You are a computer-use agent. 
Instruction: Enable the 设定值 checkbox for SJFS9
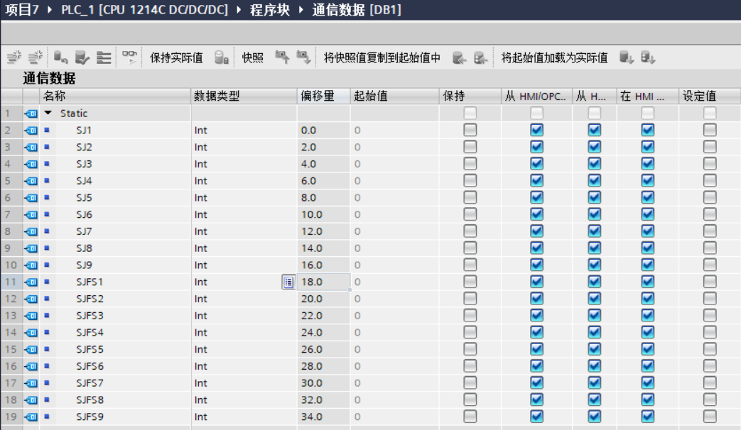pyautogui.click(x=709, y=417)
